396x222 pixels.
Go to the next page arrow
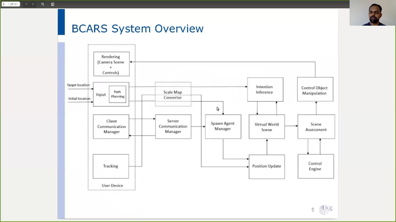33,4
